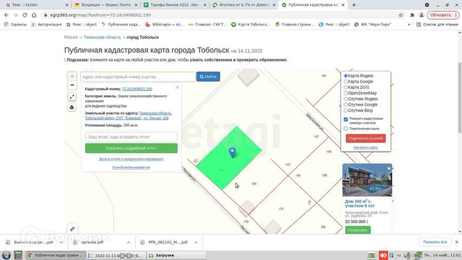The image size is (462, 260).
Task: Click the blue location pin on green parcel
Action: tap(232, 152)
